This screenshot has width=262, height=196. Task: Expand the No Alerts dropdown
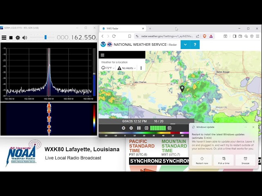point(126,68)
